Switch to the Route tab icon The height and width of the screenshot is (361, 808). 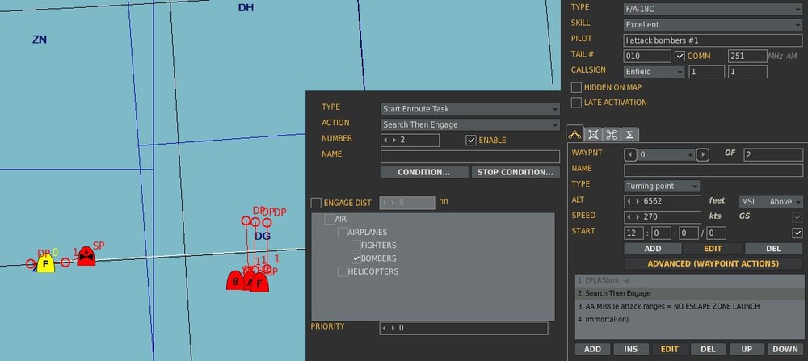point(574,134)
